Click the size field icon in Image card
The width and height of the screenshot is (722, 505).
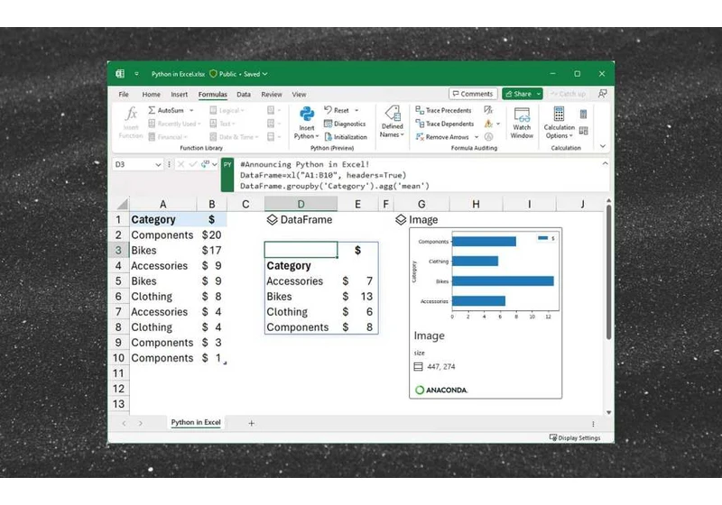pos(418,366)
